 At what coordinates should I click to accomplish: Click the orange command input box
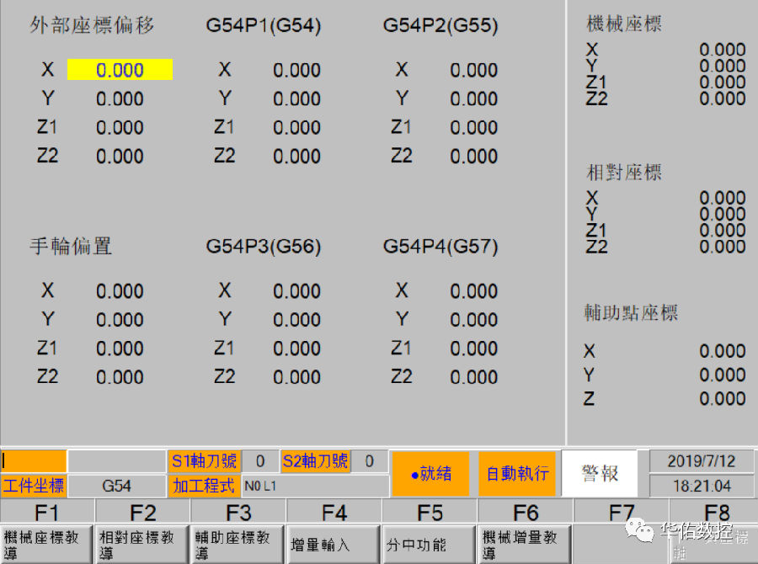[34, 461]
